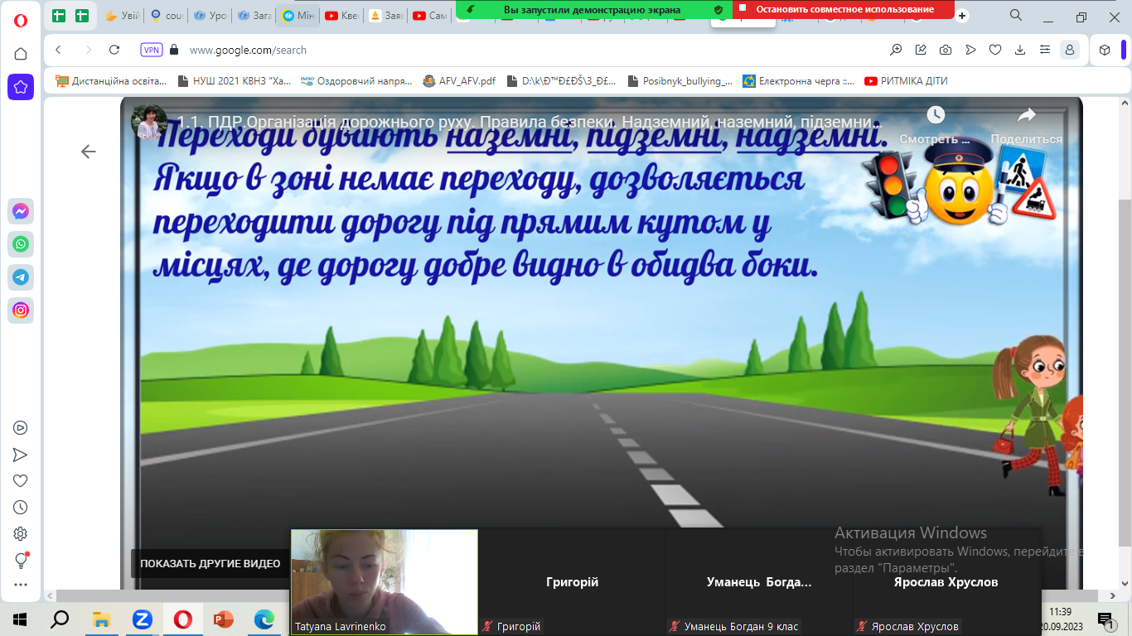
Task: Open sidebar three-dots setup menu
Action: 21,585
